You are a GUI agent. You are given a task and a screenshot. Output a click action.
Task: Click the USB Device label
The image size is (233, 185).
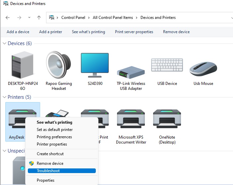point(167,84)
